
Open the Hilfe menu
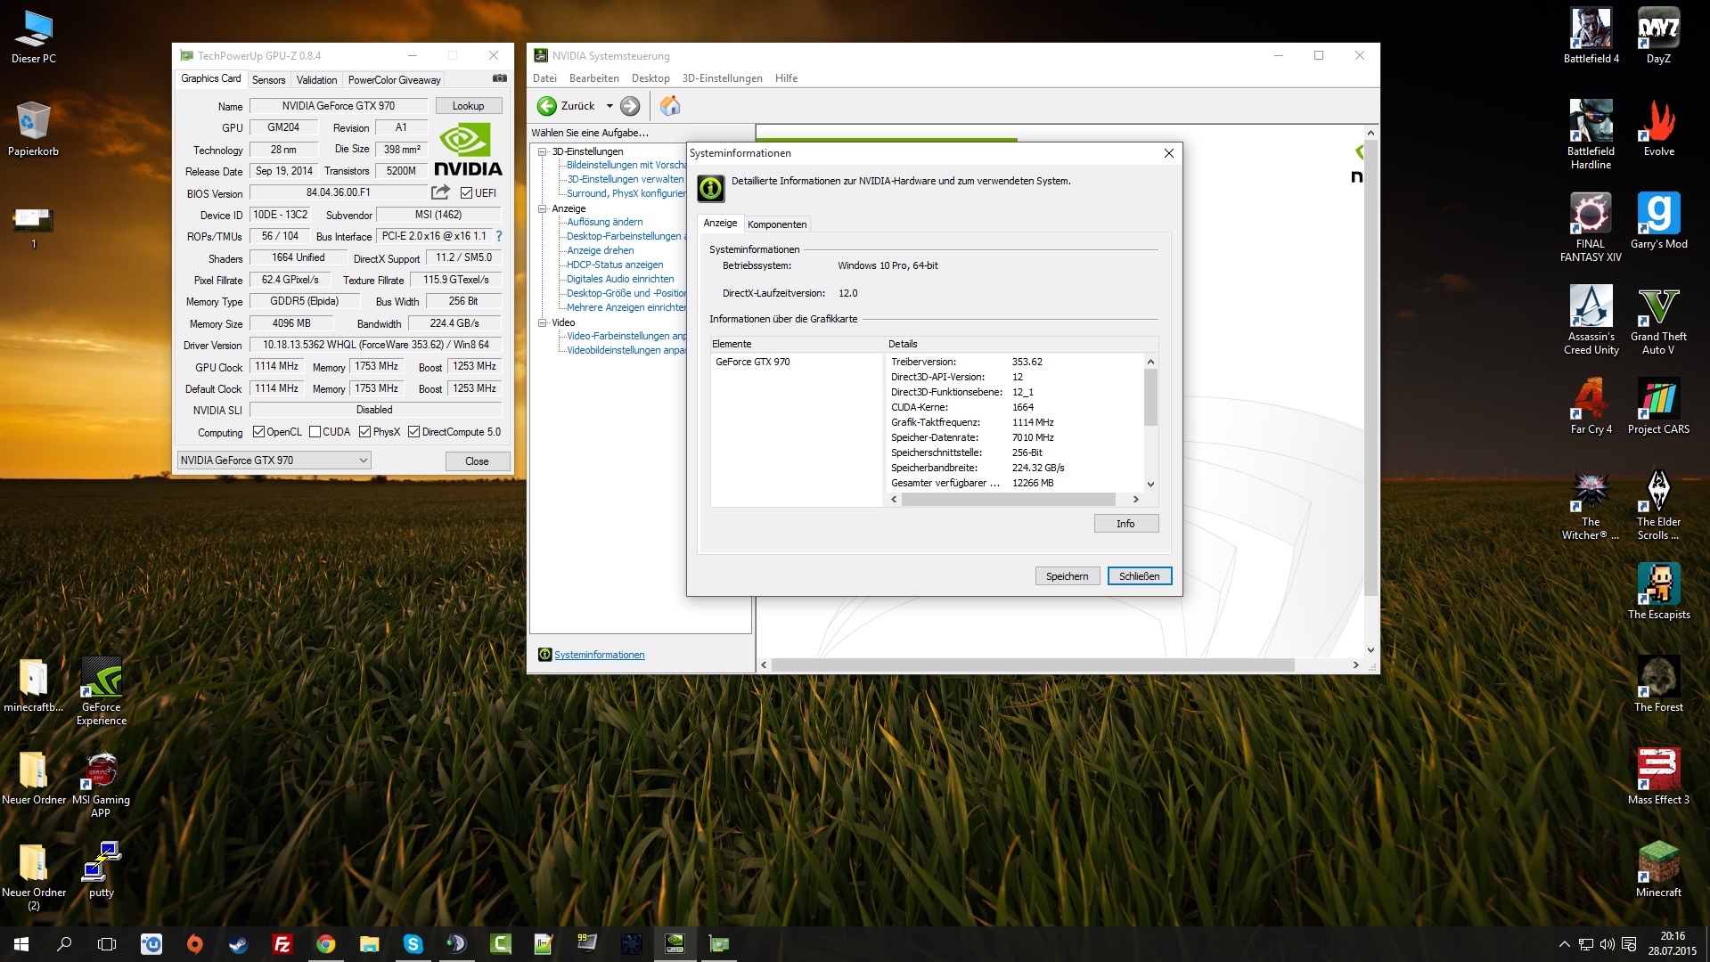786,78
